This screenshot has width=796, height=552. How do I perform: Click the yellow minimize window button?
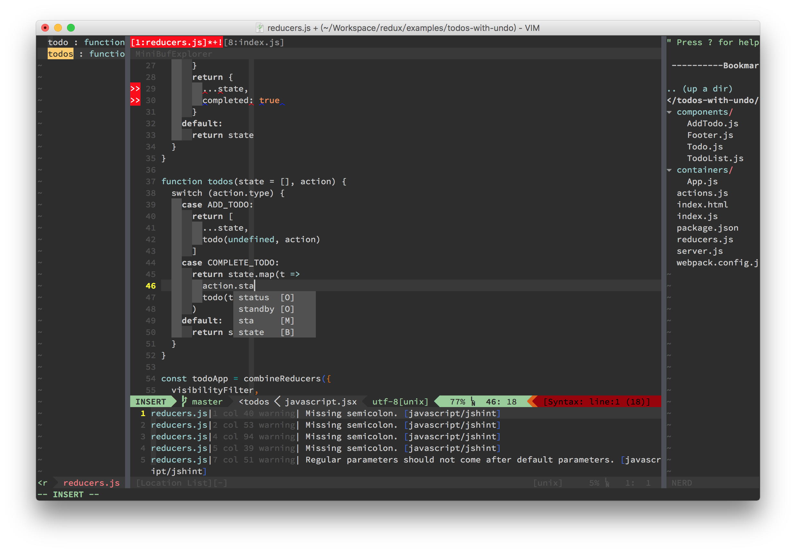(58, 28)
